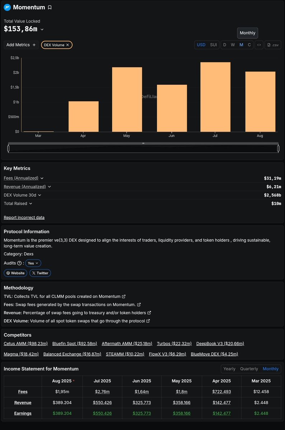Select the Monthly (M) chart interval
This screenshot has width=285, height=430.
(x=241, y=45)
